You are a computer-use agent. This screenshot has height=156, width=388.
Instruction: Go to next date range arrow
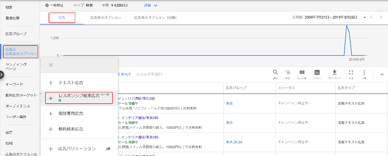381,17
